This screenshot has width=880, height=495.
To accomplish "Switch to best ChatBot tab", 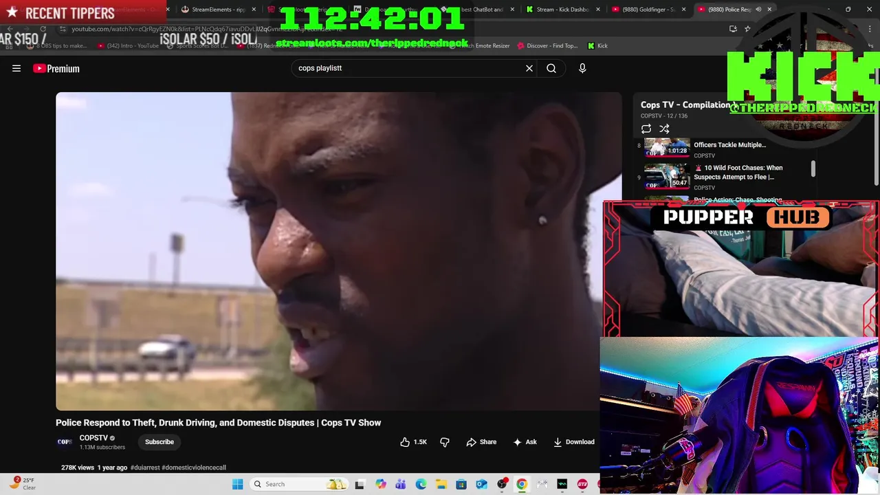I will coord(479,9).
